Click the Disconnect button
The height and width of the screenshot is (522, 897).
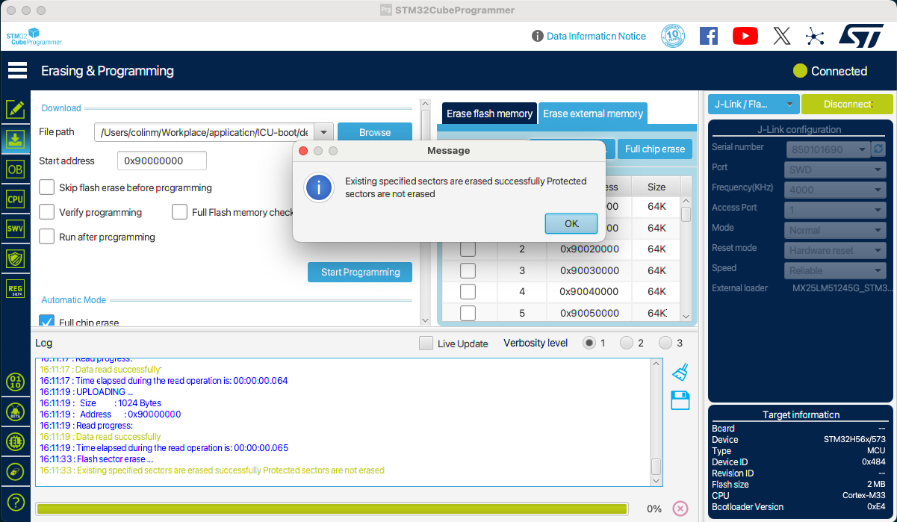847,105
